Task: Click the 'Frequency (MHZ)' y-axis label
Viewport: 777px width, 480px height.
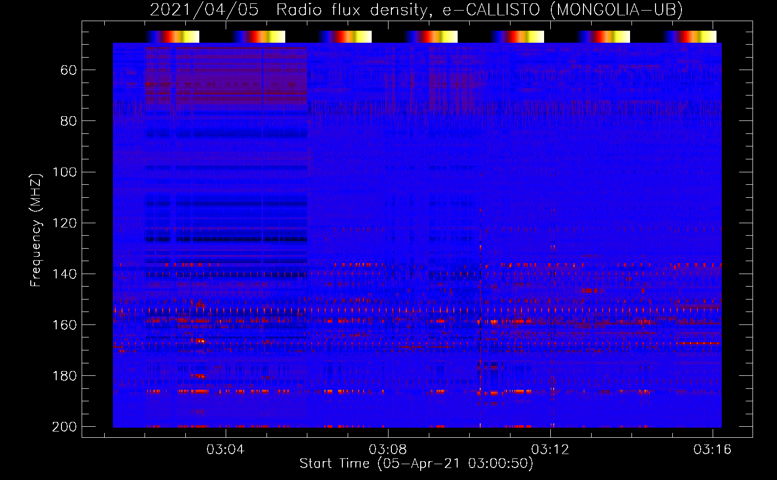Action: tap(36, 230)
